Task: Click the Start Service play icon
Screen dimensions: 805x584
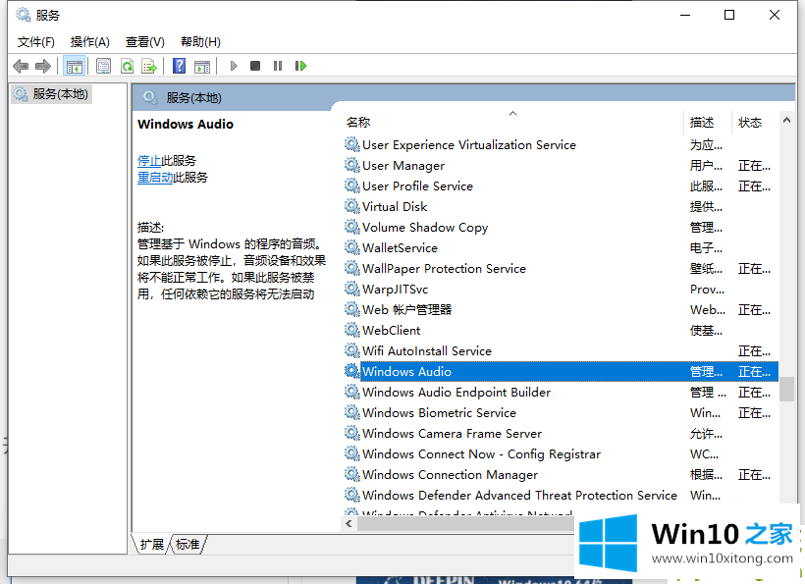Action: [x=234, y=66]
